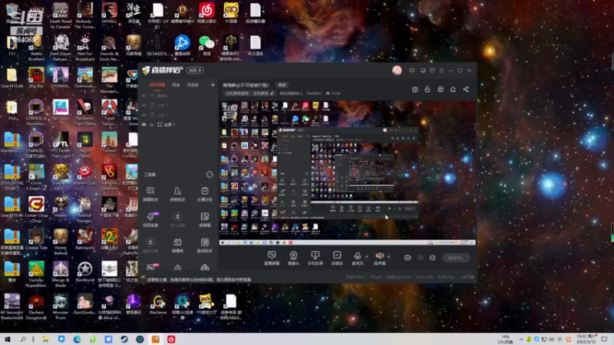Expand the microphone options arrow
This screenshot has width=614, height=345.
click(x=367, y=257)
